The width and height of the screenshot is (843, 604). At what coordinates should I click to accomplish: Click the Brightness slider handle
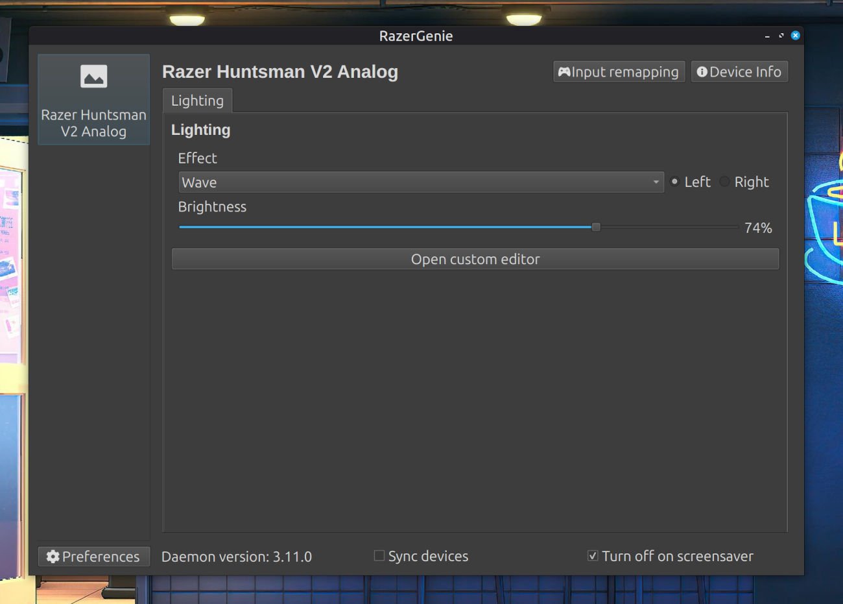click(x=595, y=226)
